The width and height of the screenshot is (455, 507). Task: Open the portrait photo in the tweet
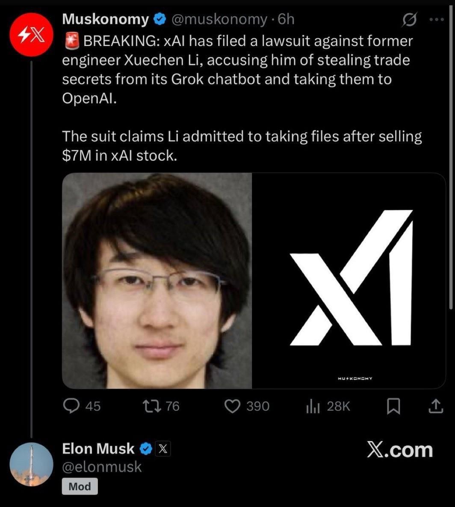click(x=157, y=280)
